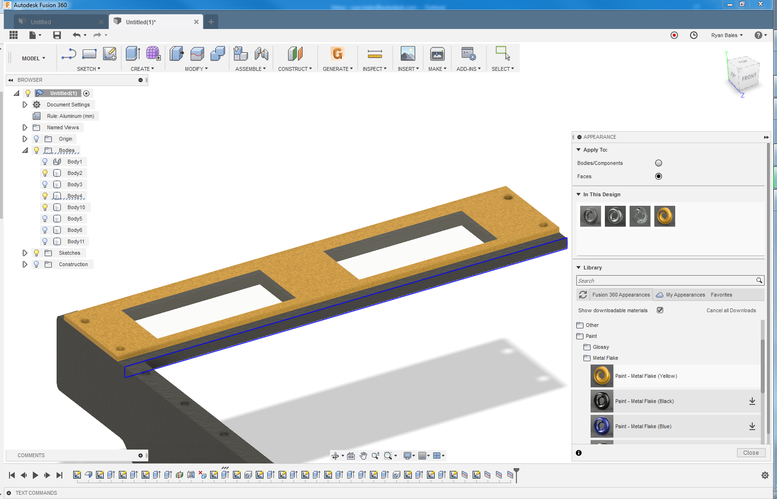Click the Undo arrow icon
The width and height of the screenshot is (777, 499).
[77, 35]
